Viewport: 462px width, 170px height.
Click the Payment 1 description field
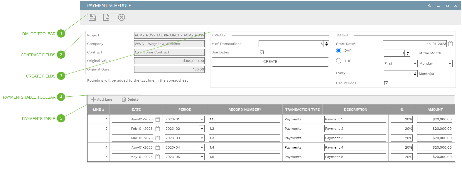click(355, 119)
